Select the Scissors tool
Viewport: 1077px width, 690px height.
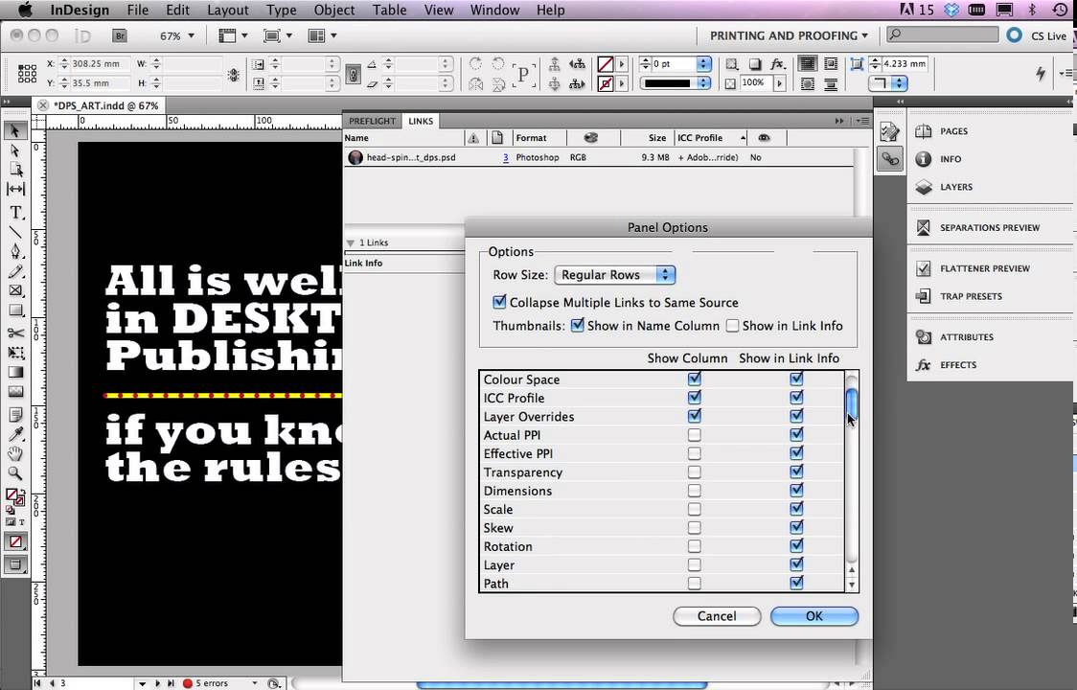coord(15,333)
